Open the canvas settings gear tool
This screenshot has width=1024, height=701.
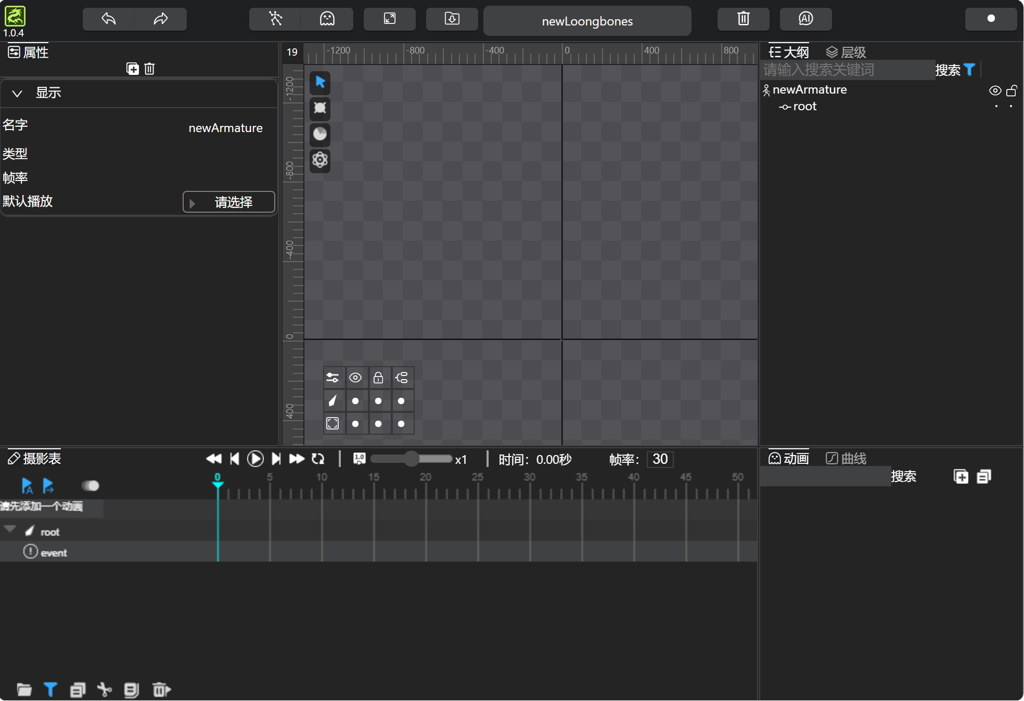pyautogui.click(x=320, y=160)
